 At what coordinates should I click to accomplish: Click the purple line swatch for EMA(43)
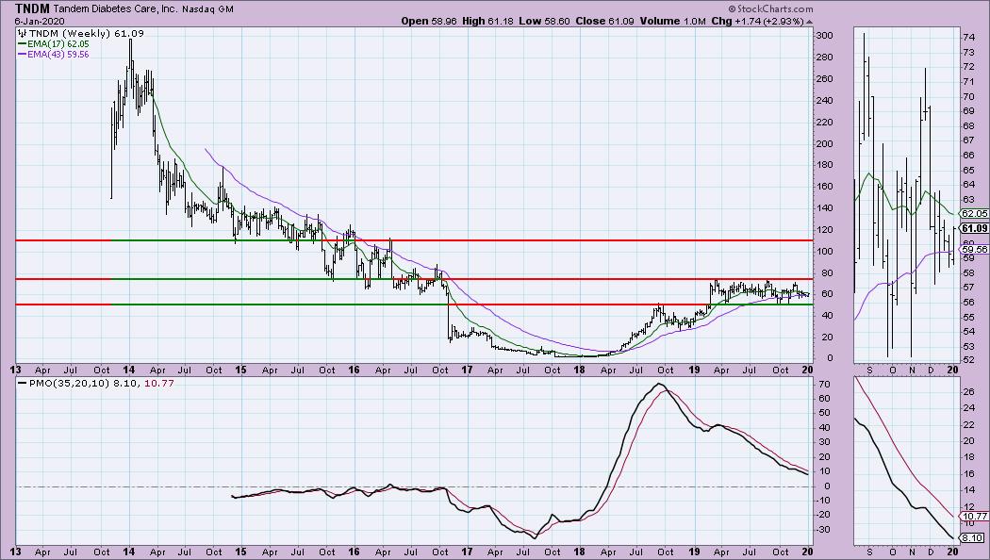click(22, 55)
